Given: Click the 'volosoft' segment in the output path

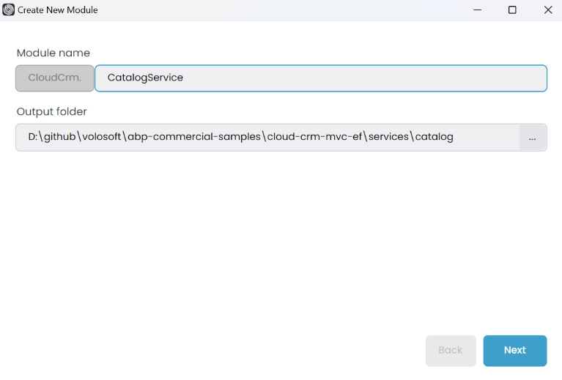Looking at the screenshot, I should 103,137.
